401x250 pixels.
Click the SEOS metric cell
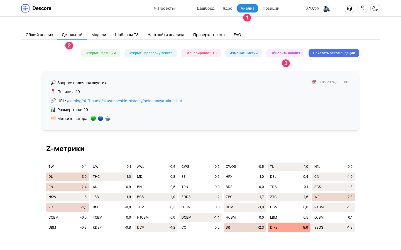coord(333,227)
